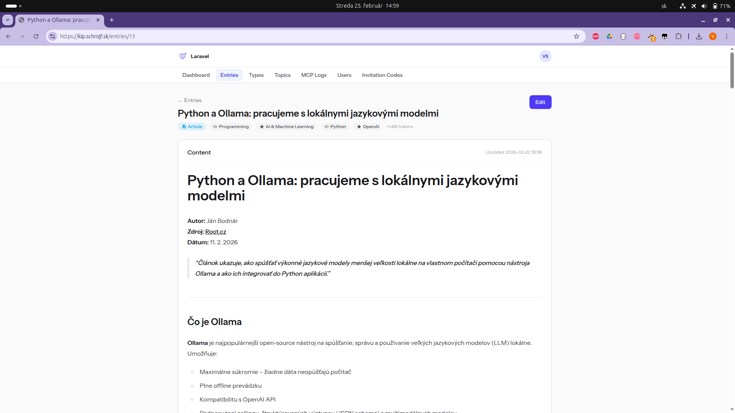Open the browser downloads panel
The height and width of the screenshot is (413, 735).
699,36
